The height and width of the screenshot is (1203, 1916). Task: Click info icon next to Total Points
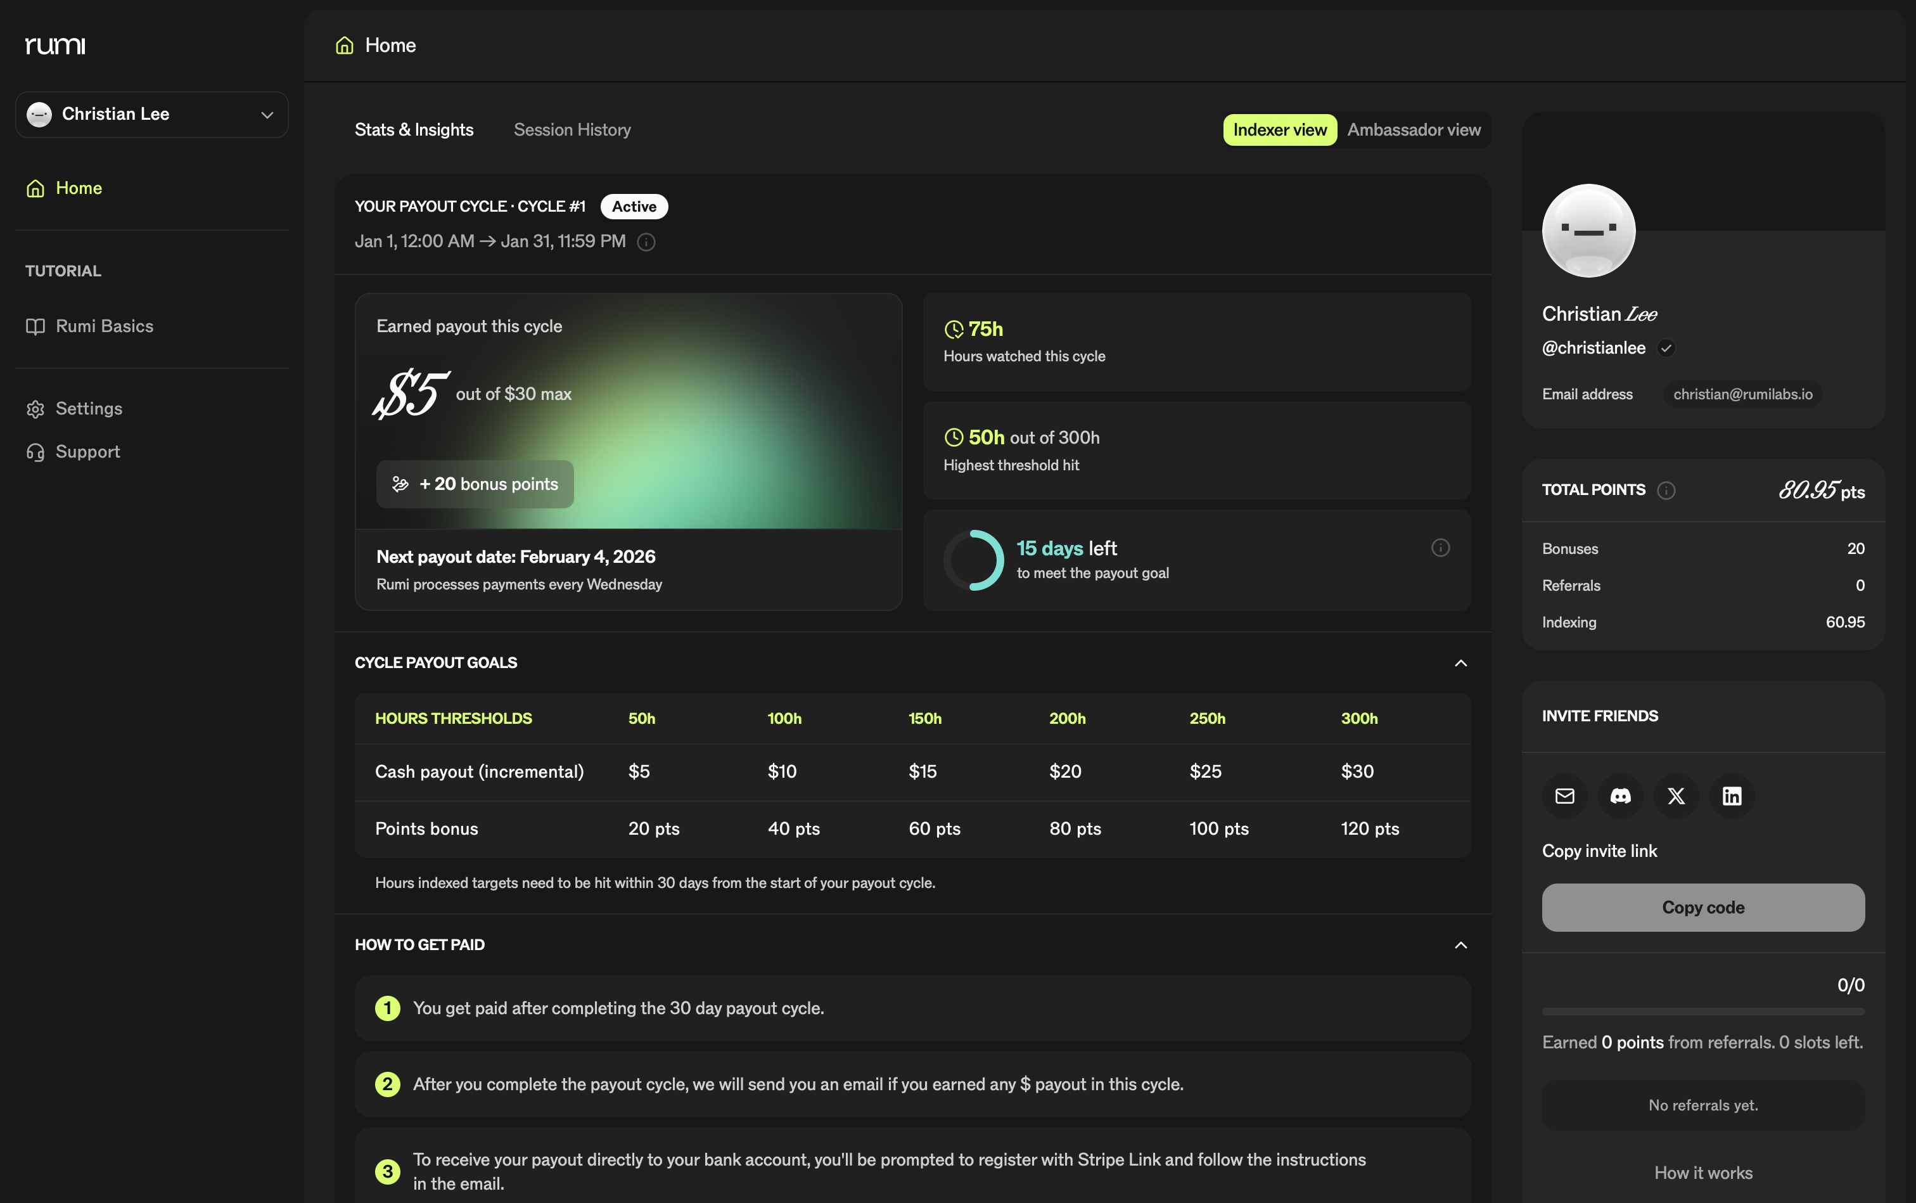pyautogui.click(x=1666, y=490)
